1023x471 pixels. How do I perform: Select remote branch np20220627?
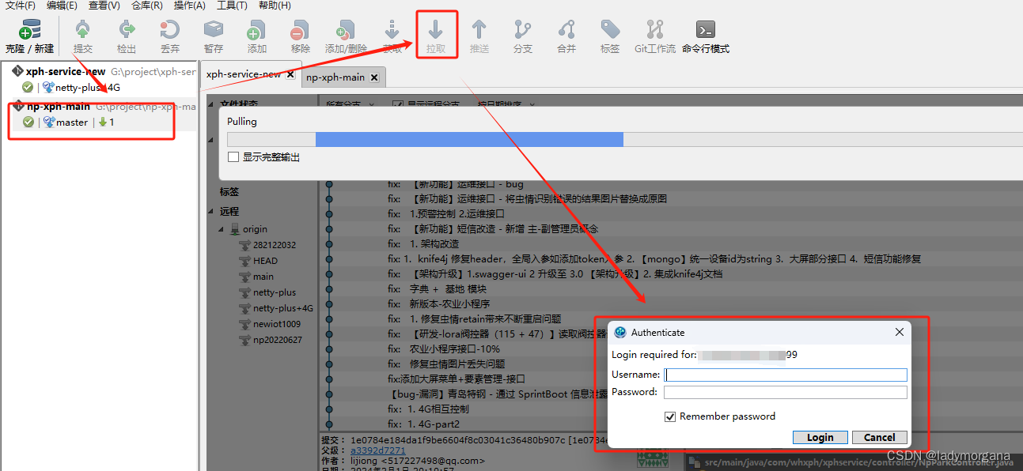(x=278, y=340)
